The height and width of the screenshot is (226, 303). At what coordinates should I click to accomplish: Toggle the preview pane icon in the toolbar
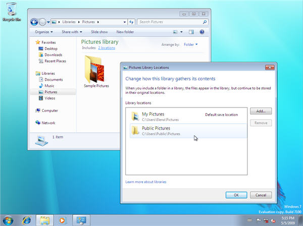coord(191,32)
